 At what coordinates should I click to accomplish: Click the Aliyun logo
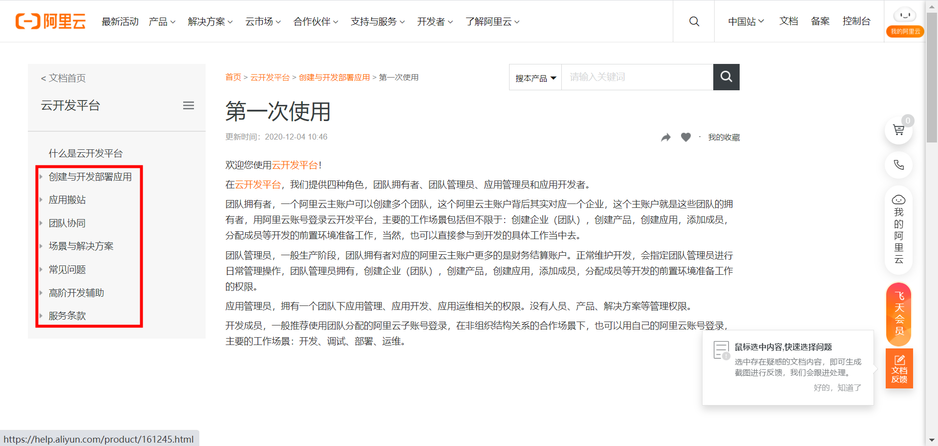click(51, 21)
